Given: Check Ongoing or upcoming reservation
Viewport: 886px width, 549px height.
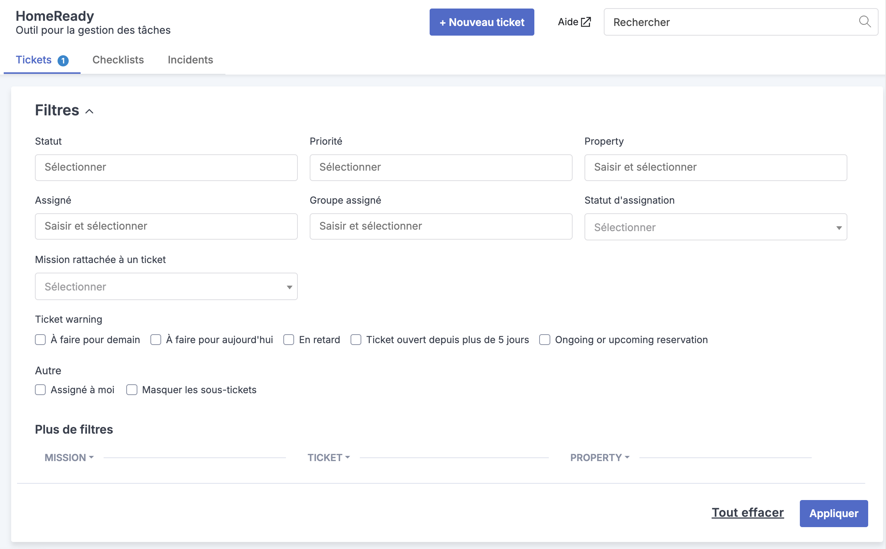Looking at the screenshot, I should [545, 340].
